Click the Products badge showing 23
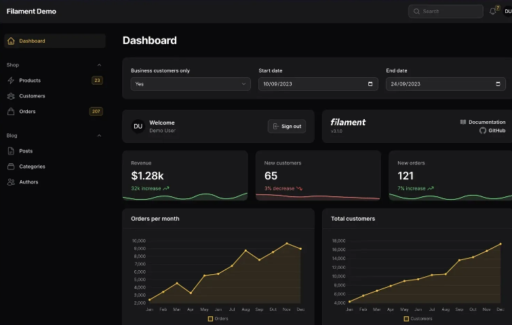The height and width of the screenshot is (325, 512). (97, 81)
